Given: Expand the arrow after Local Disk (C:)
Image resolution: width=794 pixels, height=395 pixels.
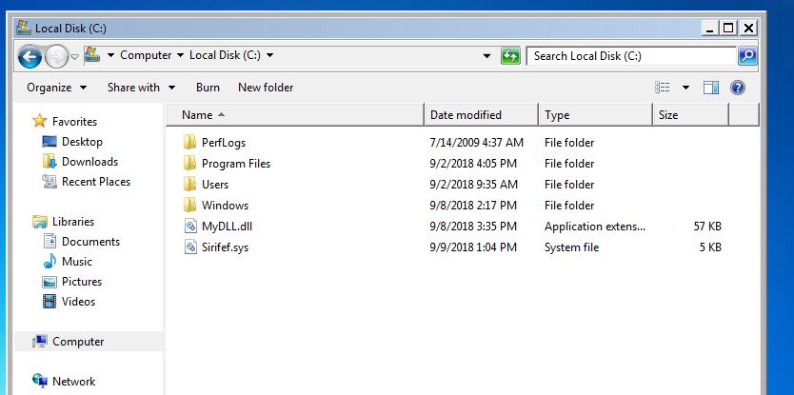Looking at the screenshot, I should tap(269, 56).
